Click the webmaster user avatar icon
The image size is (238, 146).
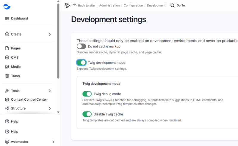pos(7,142)
